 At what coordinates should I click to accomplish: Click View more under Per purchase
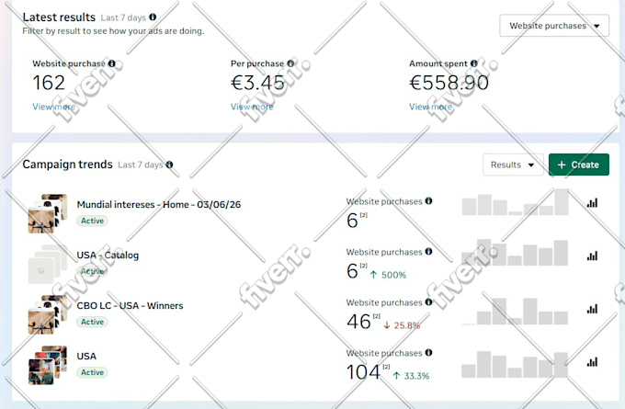pos(252,107)
